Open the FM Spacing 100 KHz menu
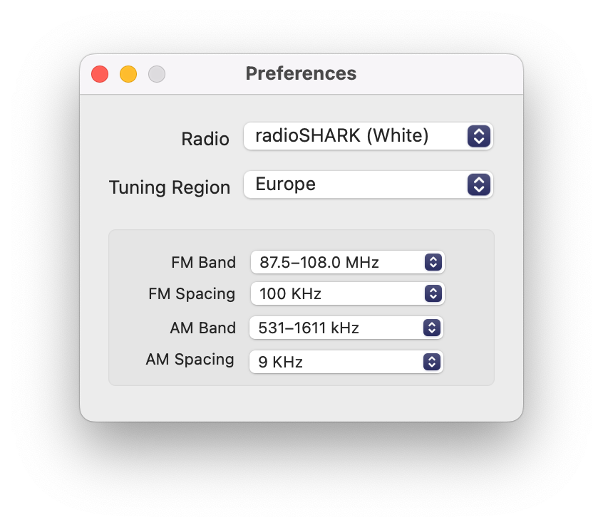The height and width of the screenshot is (527, 603). pyautogui.click(x=347, y=294)
